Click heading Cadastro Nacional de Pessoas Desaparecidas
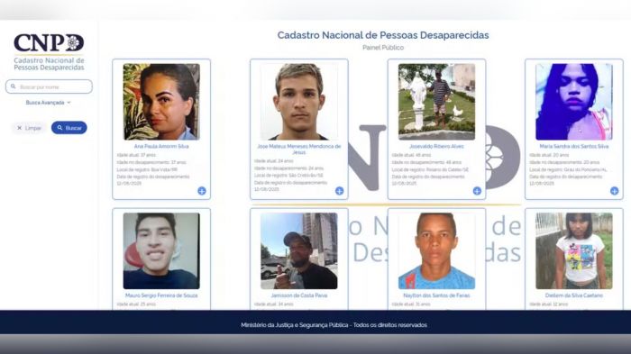 coord(383,35)
